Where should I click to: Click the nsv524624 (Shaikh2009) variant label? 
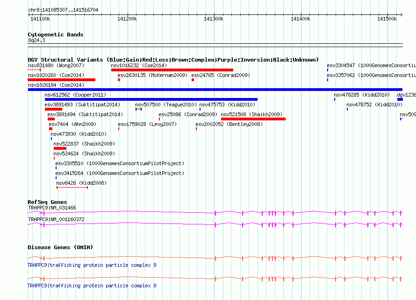coord(84,153)
